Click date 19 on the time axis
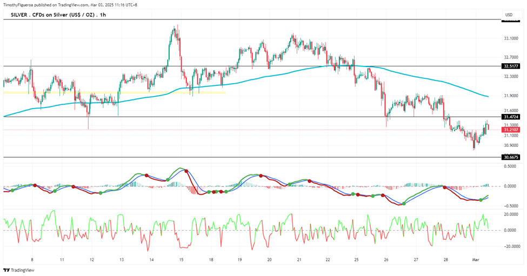527x276 pixels. [239, 260]
